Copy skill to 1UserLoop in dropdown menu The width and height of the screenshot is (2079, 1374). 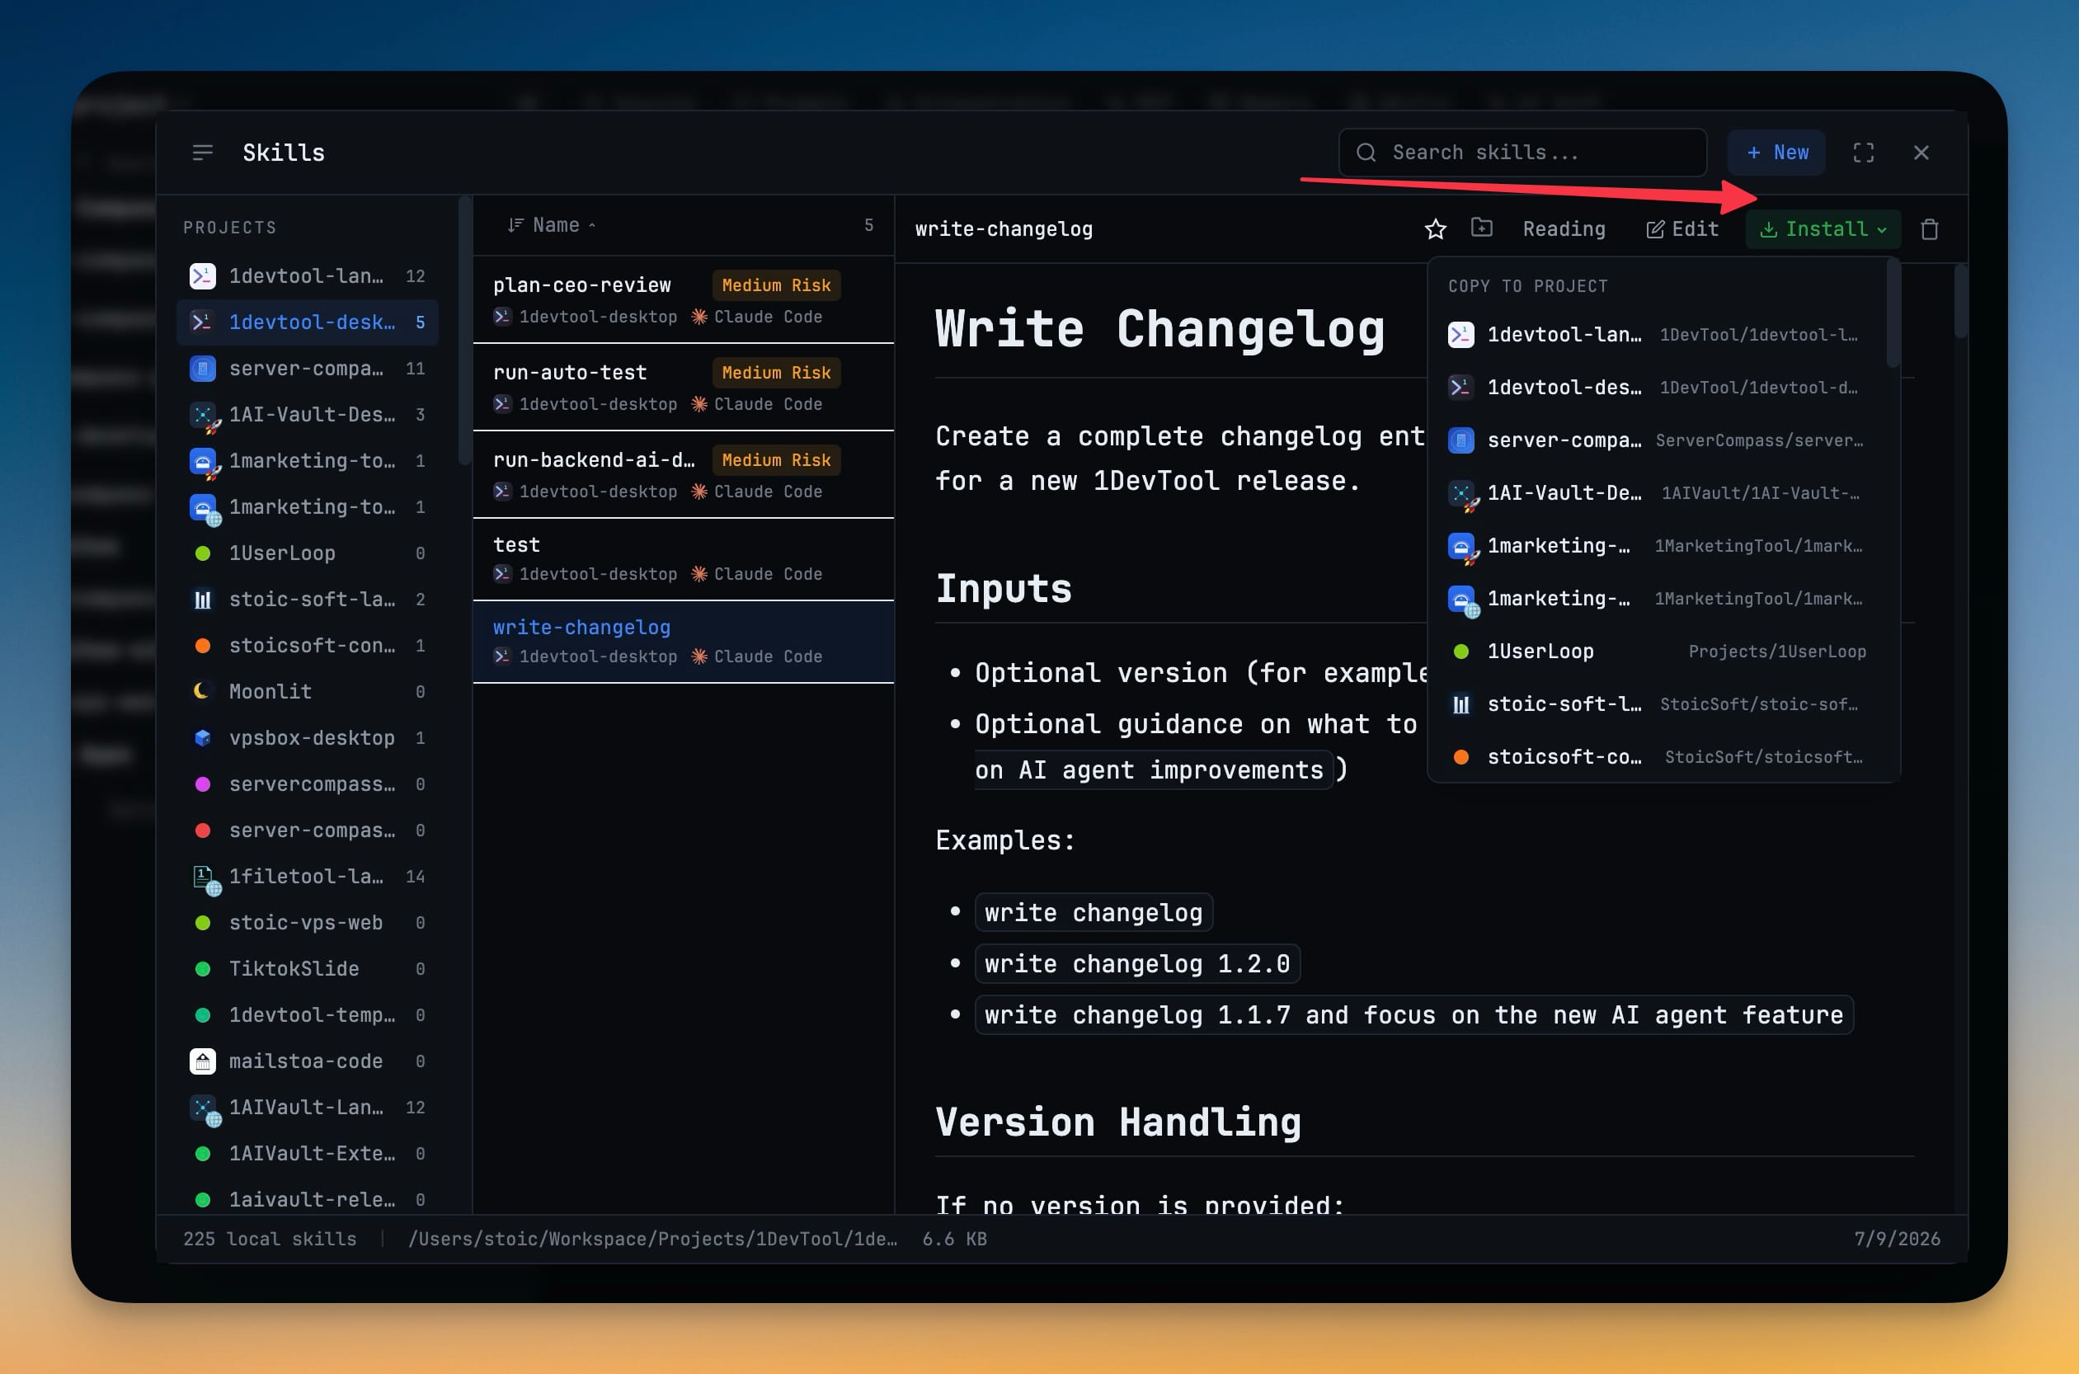click(x=1658, y=651)
